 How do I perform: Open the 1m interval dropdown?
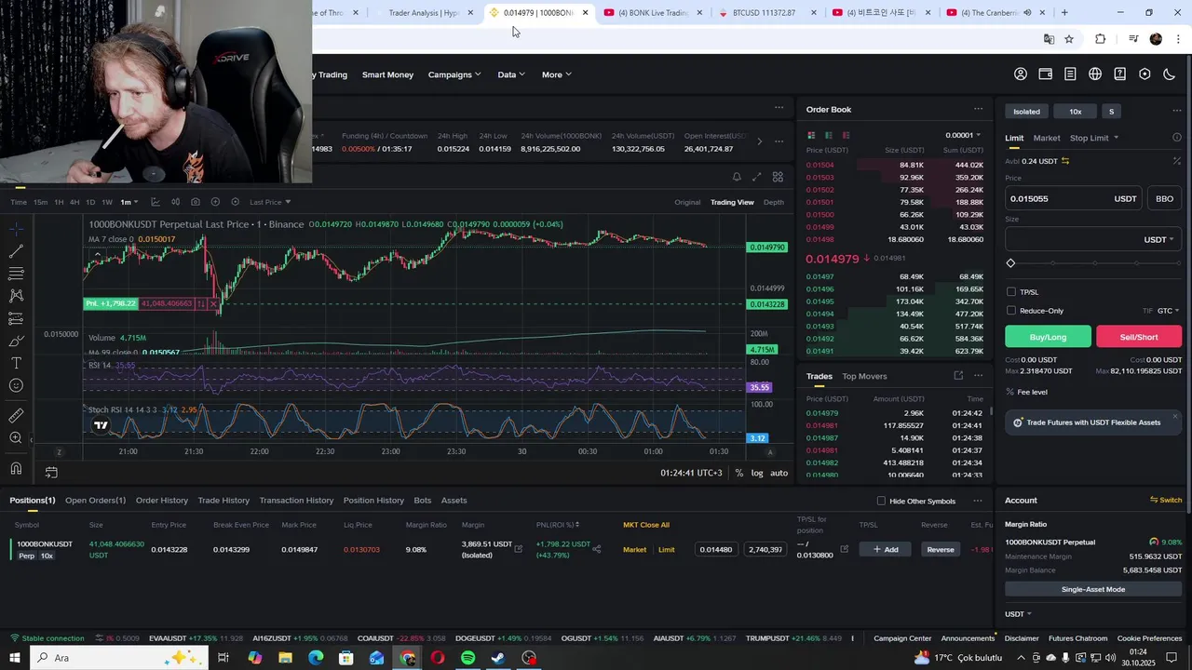point(129,202)
